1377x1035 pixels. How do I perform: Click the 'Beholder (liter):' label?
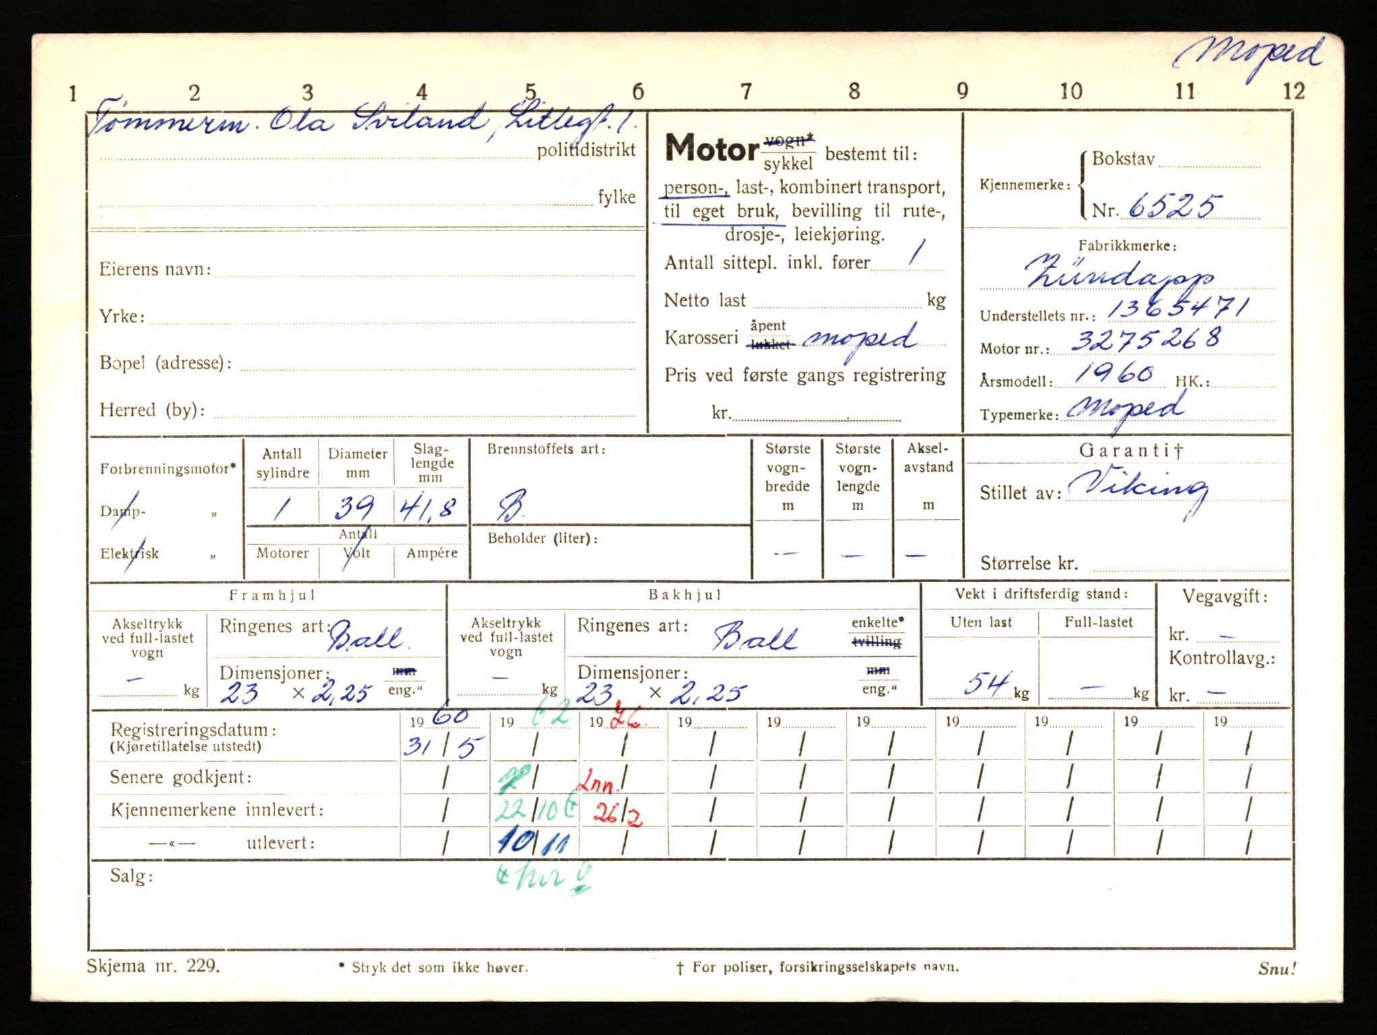[543, 538]
